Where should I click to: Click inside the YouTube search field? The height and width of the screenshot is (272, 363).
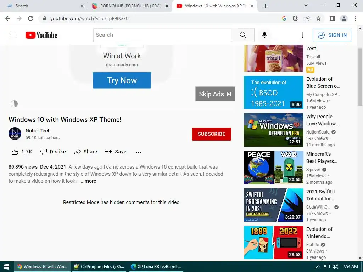coord(163,35)
